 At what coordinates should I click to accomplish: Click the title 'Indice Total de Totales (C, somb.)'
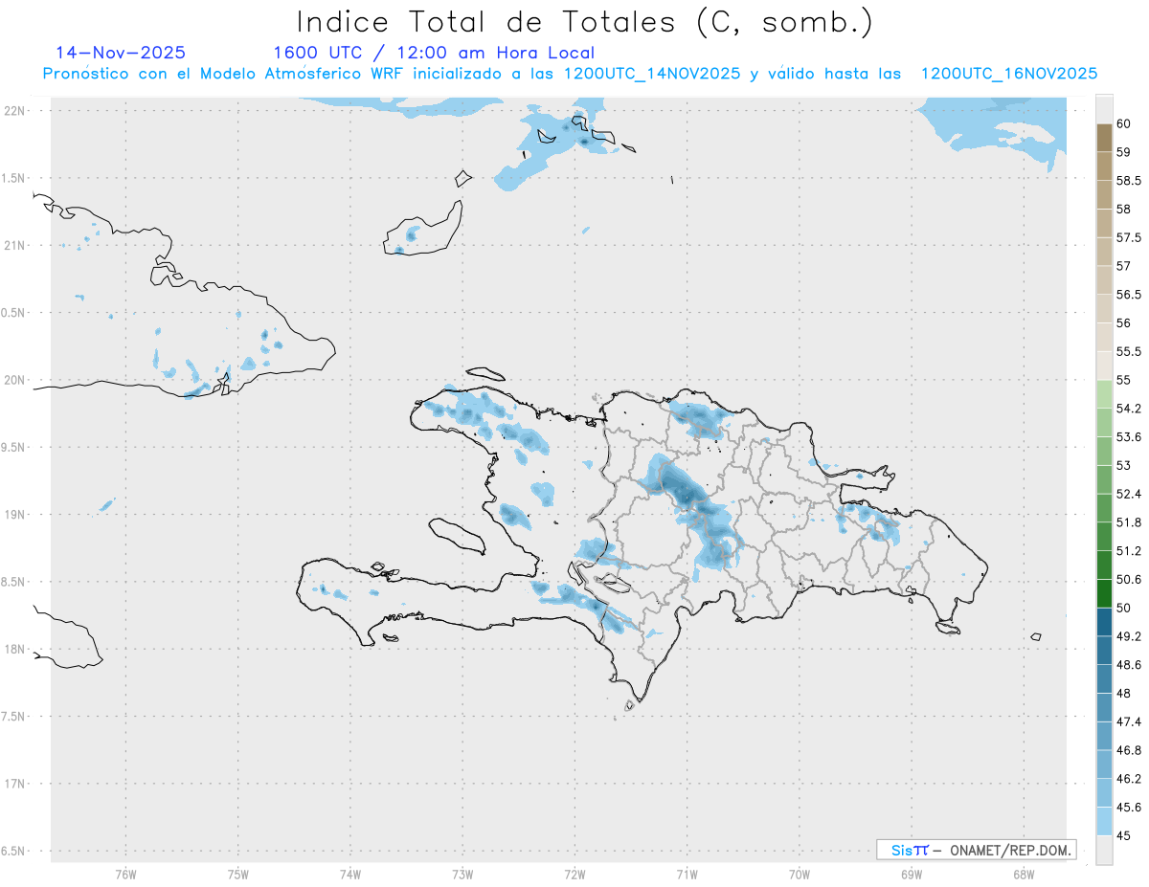584,21
